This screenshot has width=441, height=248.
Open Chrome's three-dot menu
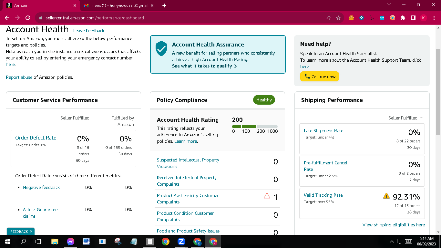434,18
